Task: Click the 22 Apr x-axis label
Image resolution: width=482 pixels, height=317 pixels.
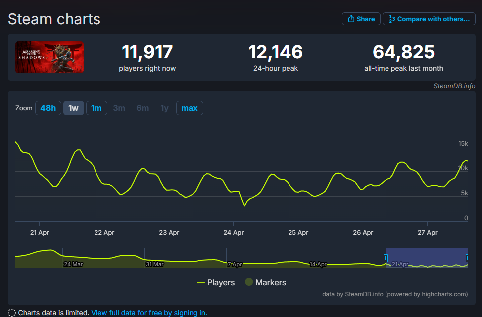Action: [x=104, y=233]
